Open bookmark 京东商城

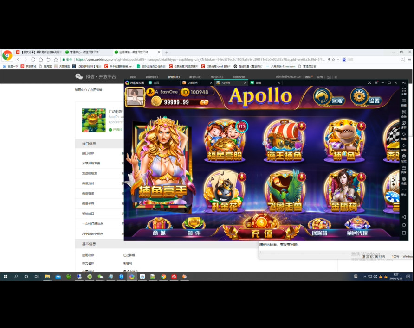(x=28, y=66)
